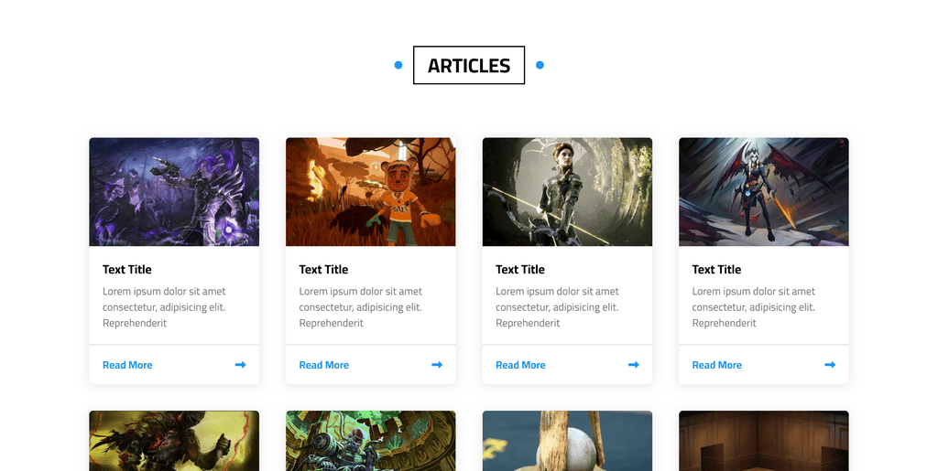Click the arrow icon on the third article card
Screen dimensions: 938x471
(x=634, y=365)
